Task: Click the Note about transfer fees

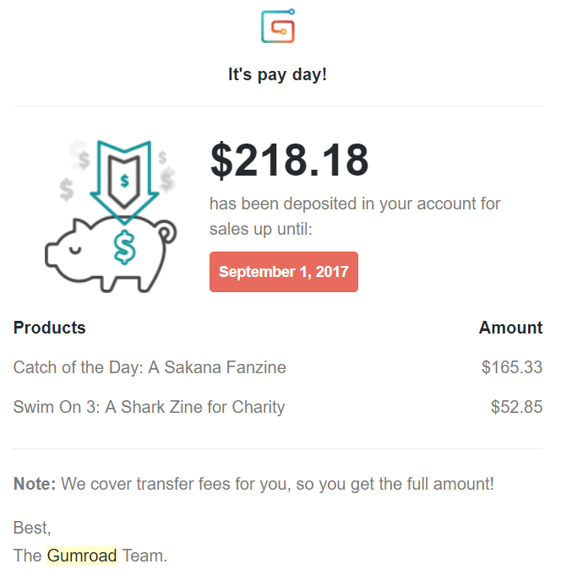Action: [x=253, y=484]
